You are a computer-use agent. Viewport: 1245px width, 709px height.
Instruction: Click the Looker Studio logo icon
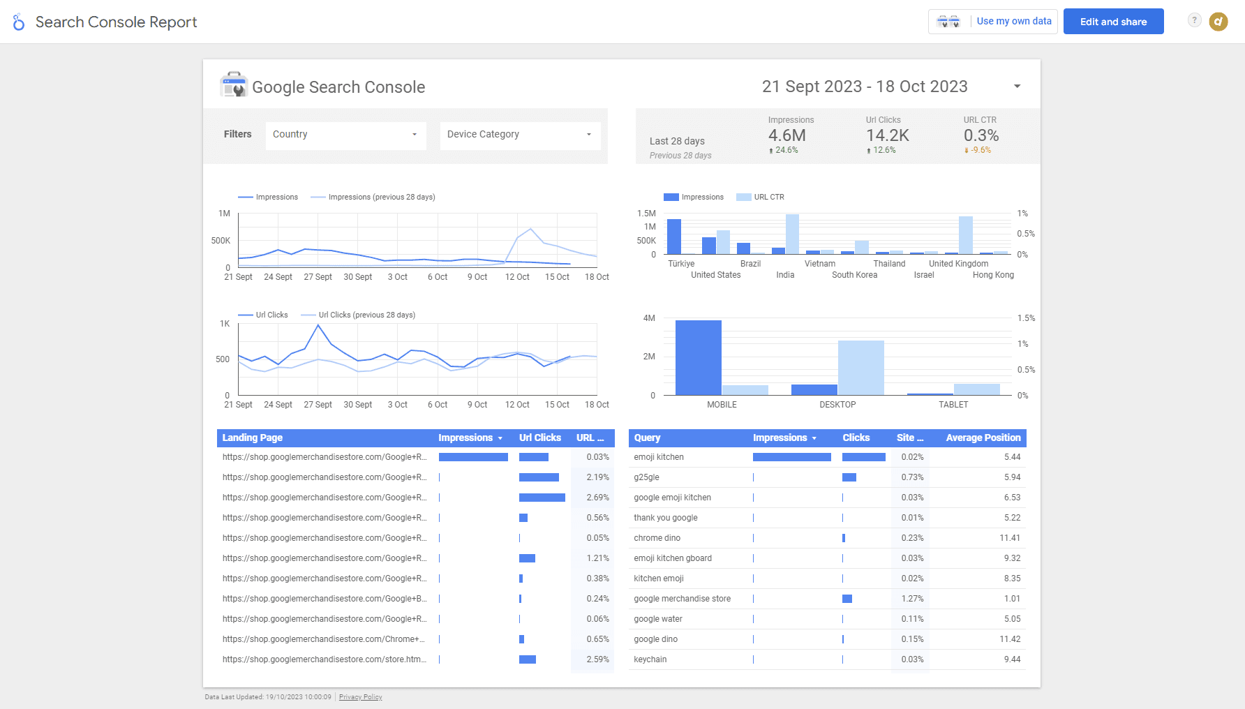tap(19, 22)
